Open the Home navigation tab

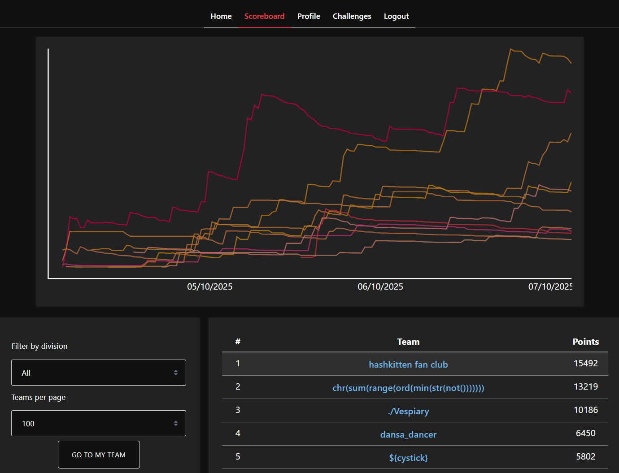point(221,16)
